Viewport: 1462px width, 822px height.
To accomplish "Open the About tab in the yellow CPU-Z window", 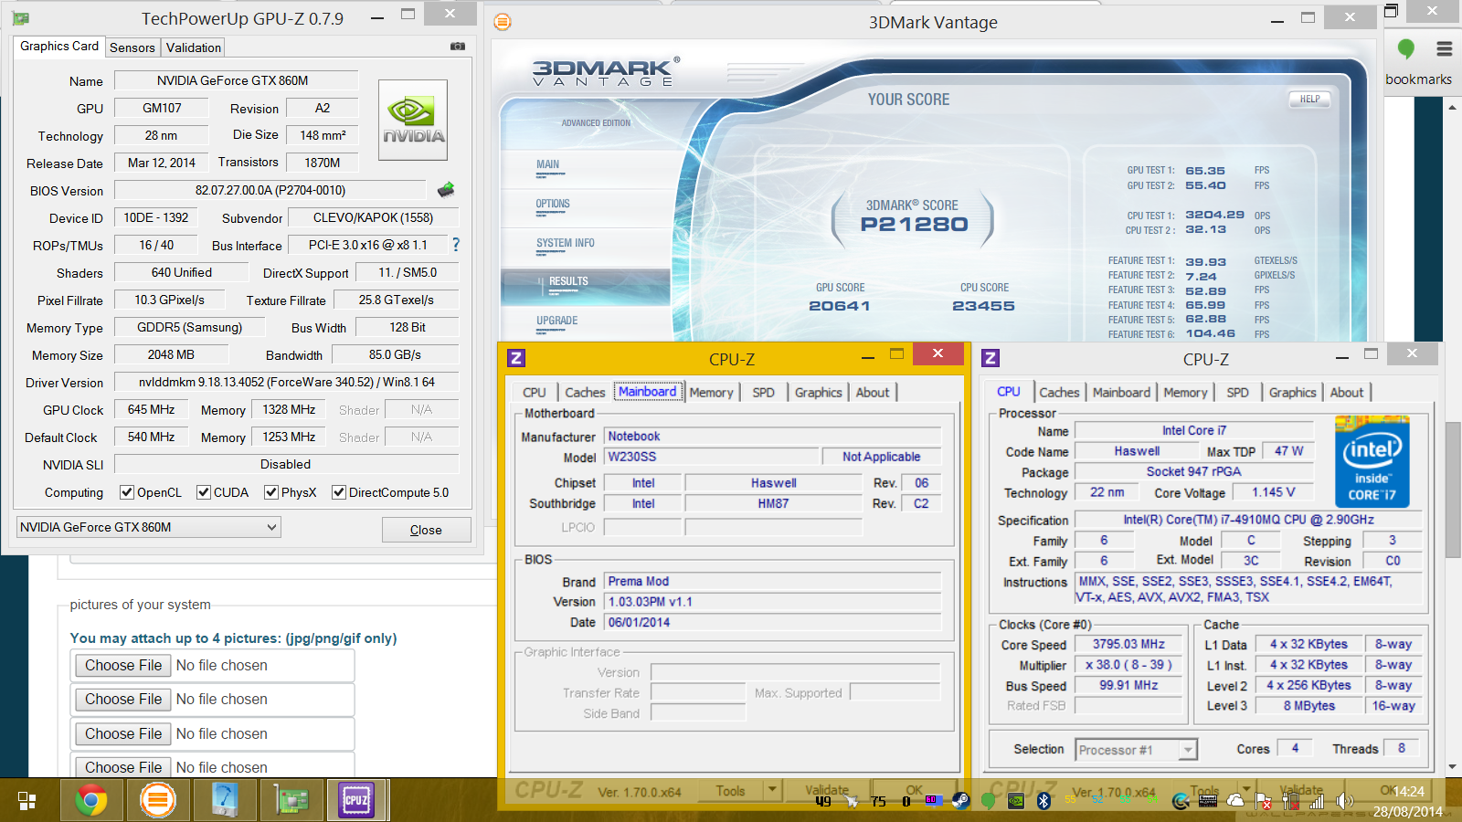I will pyautogui.click(x=873, y=392).
